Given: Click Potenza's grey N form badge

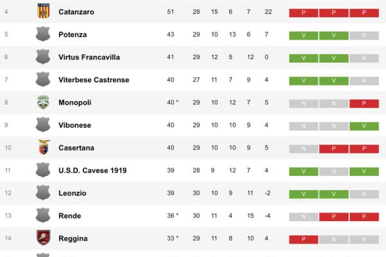Looking at the screenshot, I should (364, 35).
